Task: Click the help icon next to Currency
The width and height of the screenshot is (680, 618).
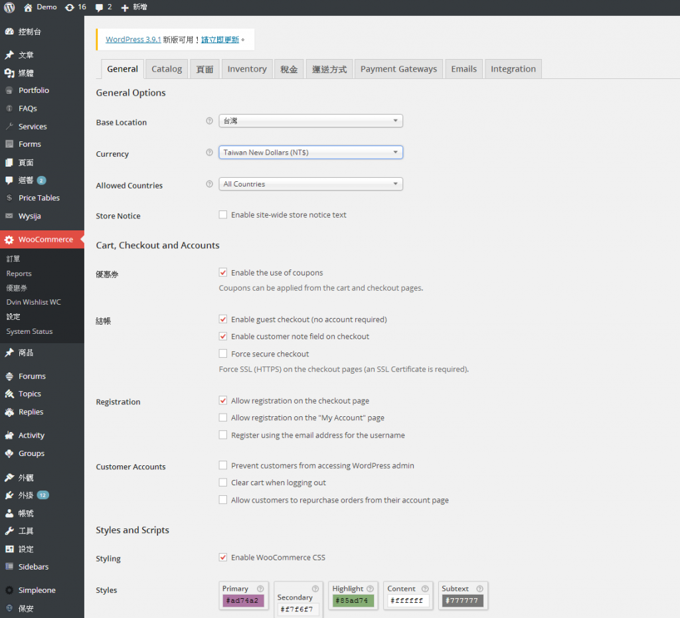Action: point(209,153)
